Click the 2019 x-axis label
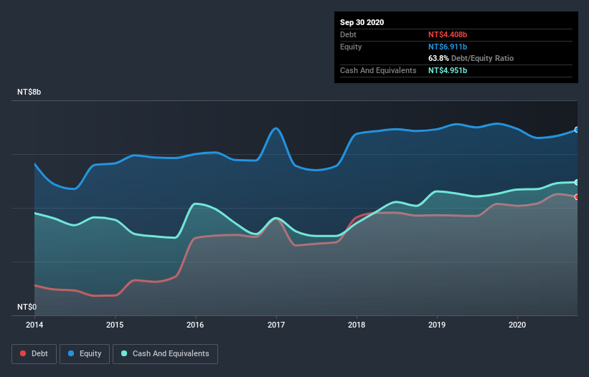Screen dimensions: 589x377 [x=437, y=325]
